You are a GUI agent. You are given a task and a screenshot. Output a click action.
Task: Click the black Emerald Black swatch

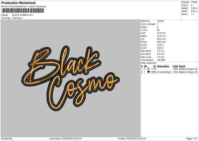(149, 72)
